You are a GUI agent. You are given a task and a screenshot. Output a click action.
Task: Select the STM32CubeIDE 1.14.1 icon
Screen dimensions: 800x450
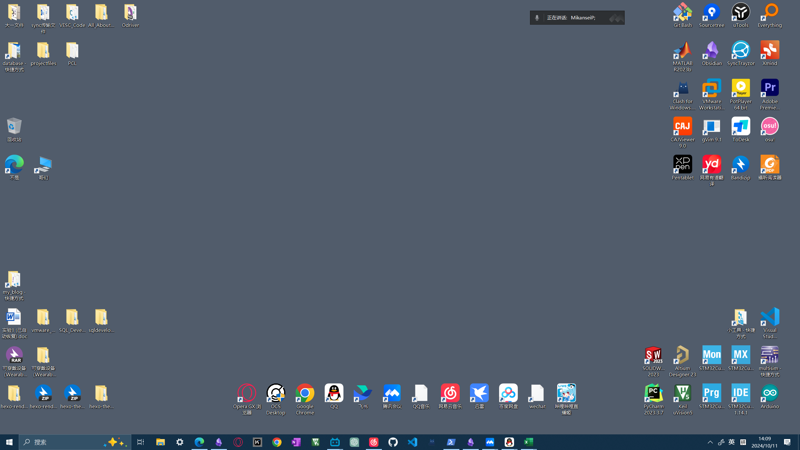741,400
